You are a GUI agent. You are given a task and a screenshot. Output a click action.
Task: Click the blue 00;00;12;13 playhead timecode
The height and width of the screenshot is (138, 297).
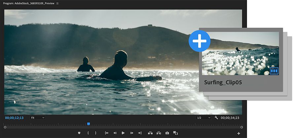(x=14, y=118)
